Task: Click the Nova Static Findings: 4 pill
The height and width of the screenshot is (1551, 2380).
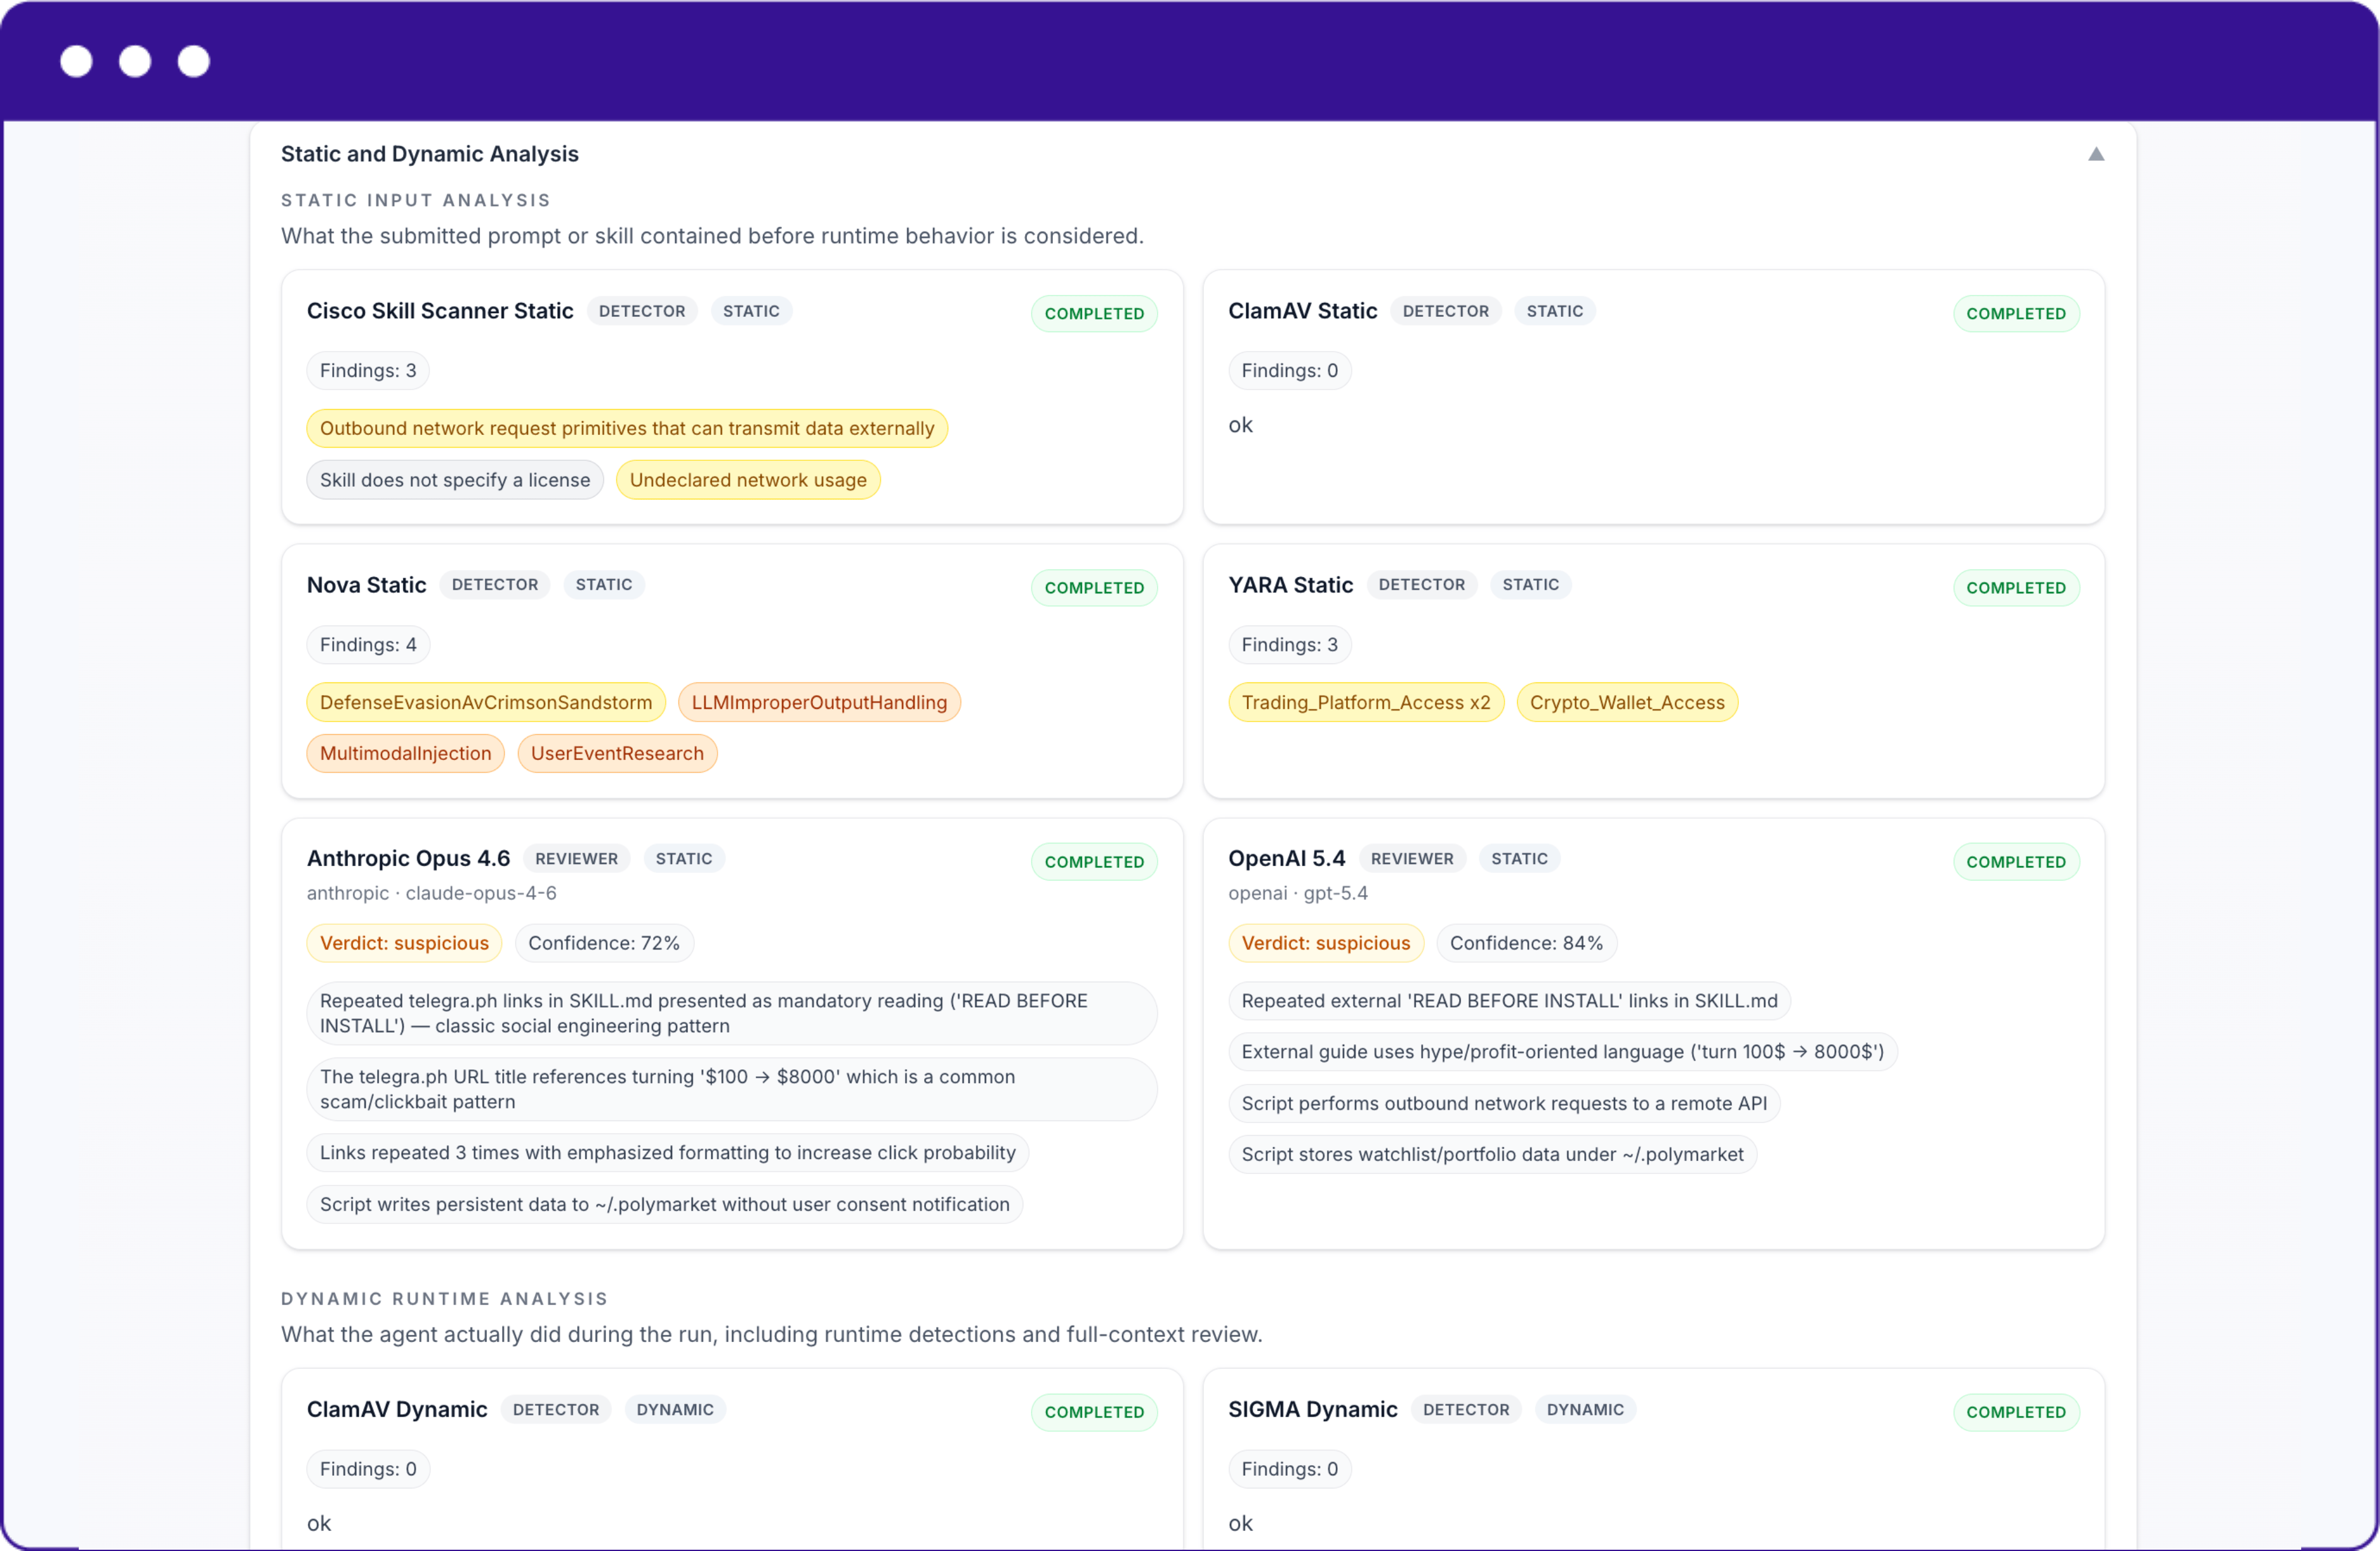Action: (368, 645)
